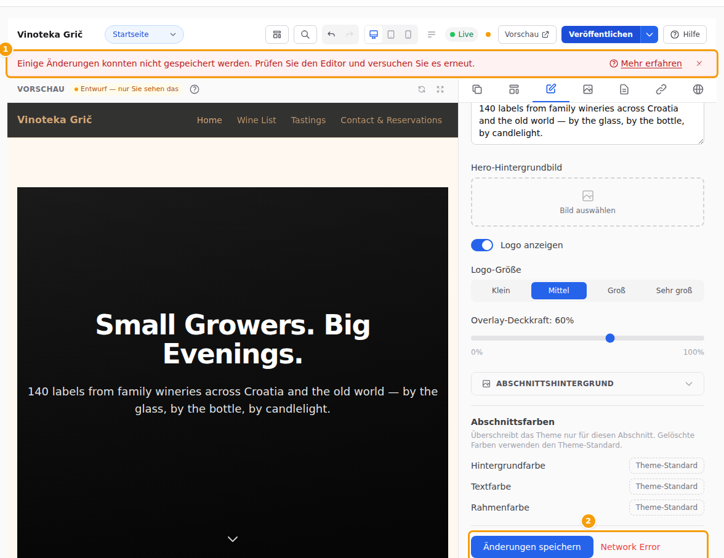
Task: Click the help icon next to Entwurf
Action: [195, 89]
